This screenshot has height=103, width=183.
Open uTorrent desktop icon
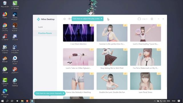(5, 70)
